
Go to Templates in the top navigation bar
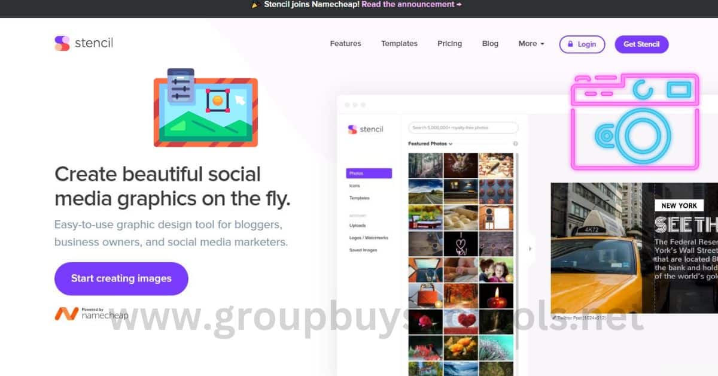pyautogui.click(x=399, y=44)
